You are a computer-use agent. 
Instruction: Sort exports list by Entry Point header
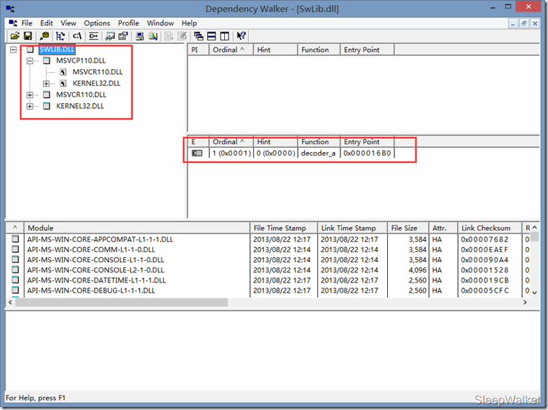367,142
